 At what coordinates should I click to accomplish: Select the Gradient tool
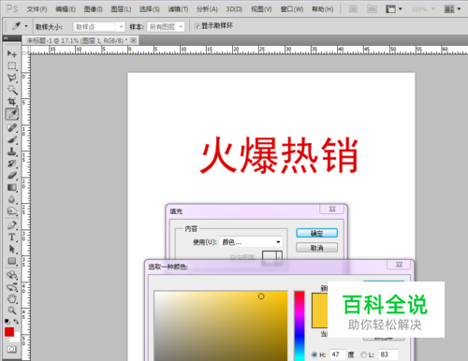[x=12, y=187]
